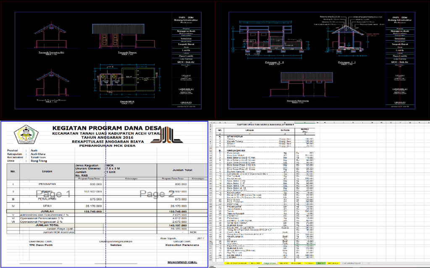Select the Denah MCK floor plan drawing
Viewport: 430px width, 268px height.
126,80
